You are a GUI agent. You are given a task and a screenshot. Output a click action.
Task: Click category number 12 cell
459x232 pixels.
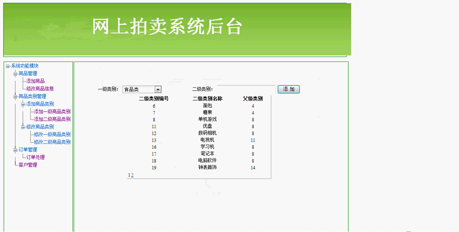pos(154,134)
